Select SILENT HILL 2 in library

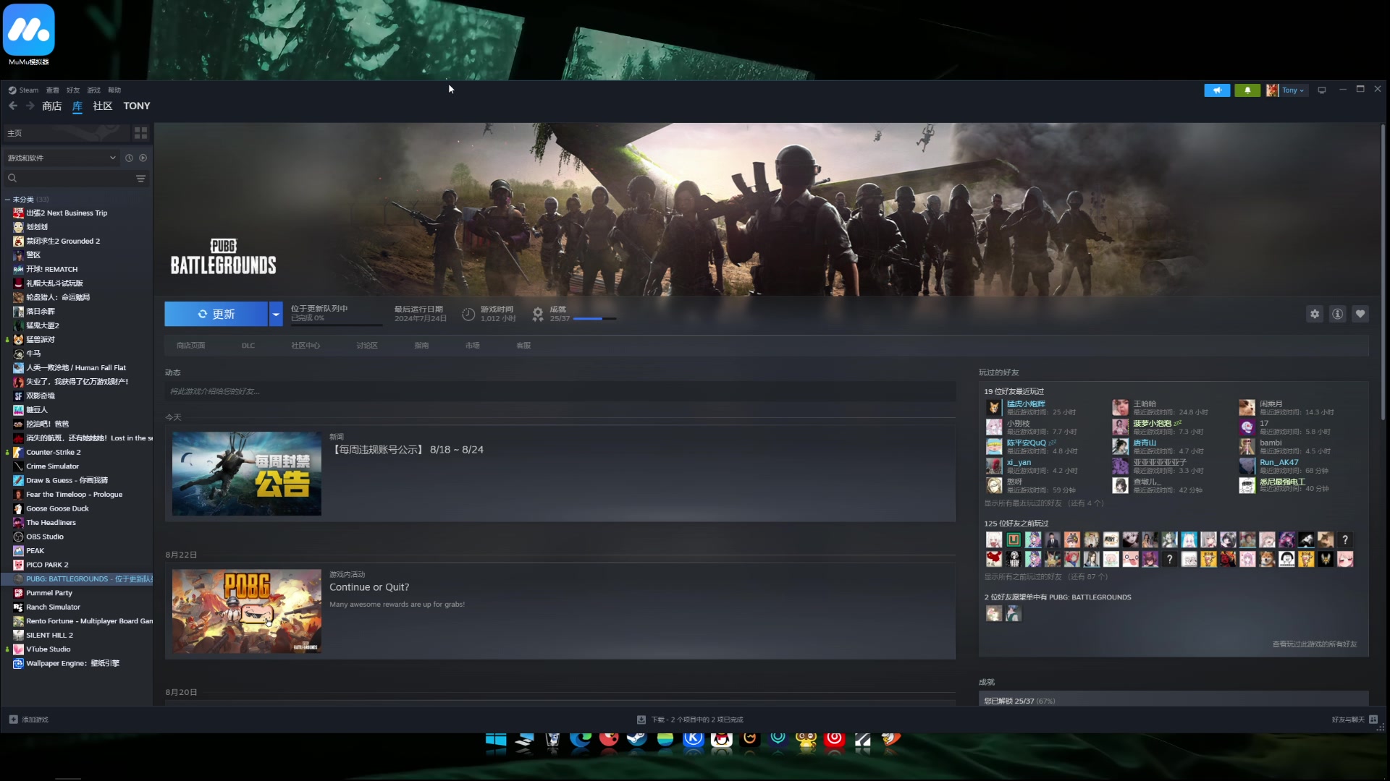[x=49, y=635]
